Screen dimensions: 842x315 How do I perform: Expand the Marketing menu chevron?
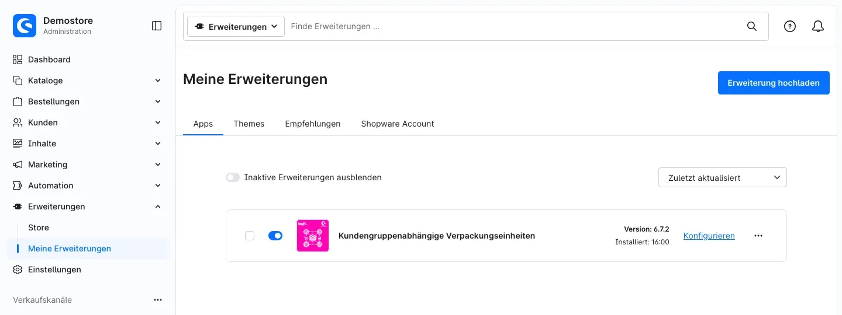[158, 164]
